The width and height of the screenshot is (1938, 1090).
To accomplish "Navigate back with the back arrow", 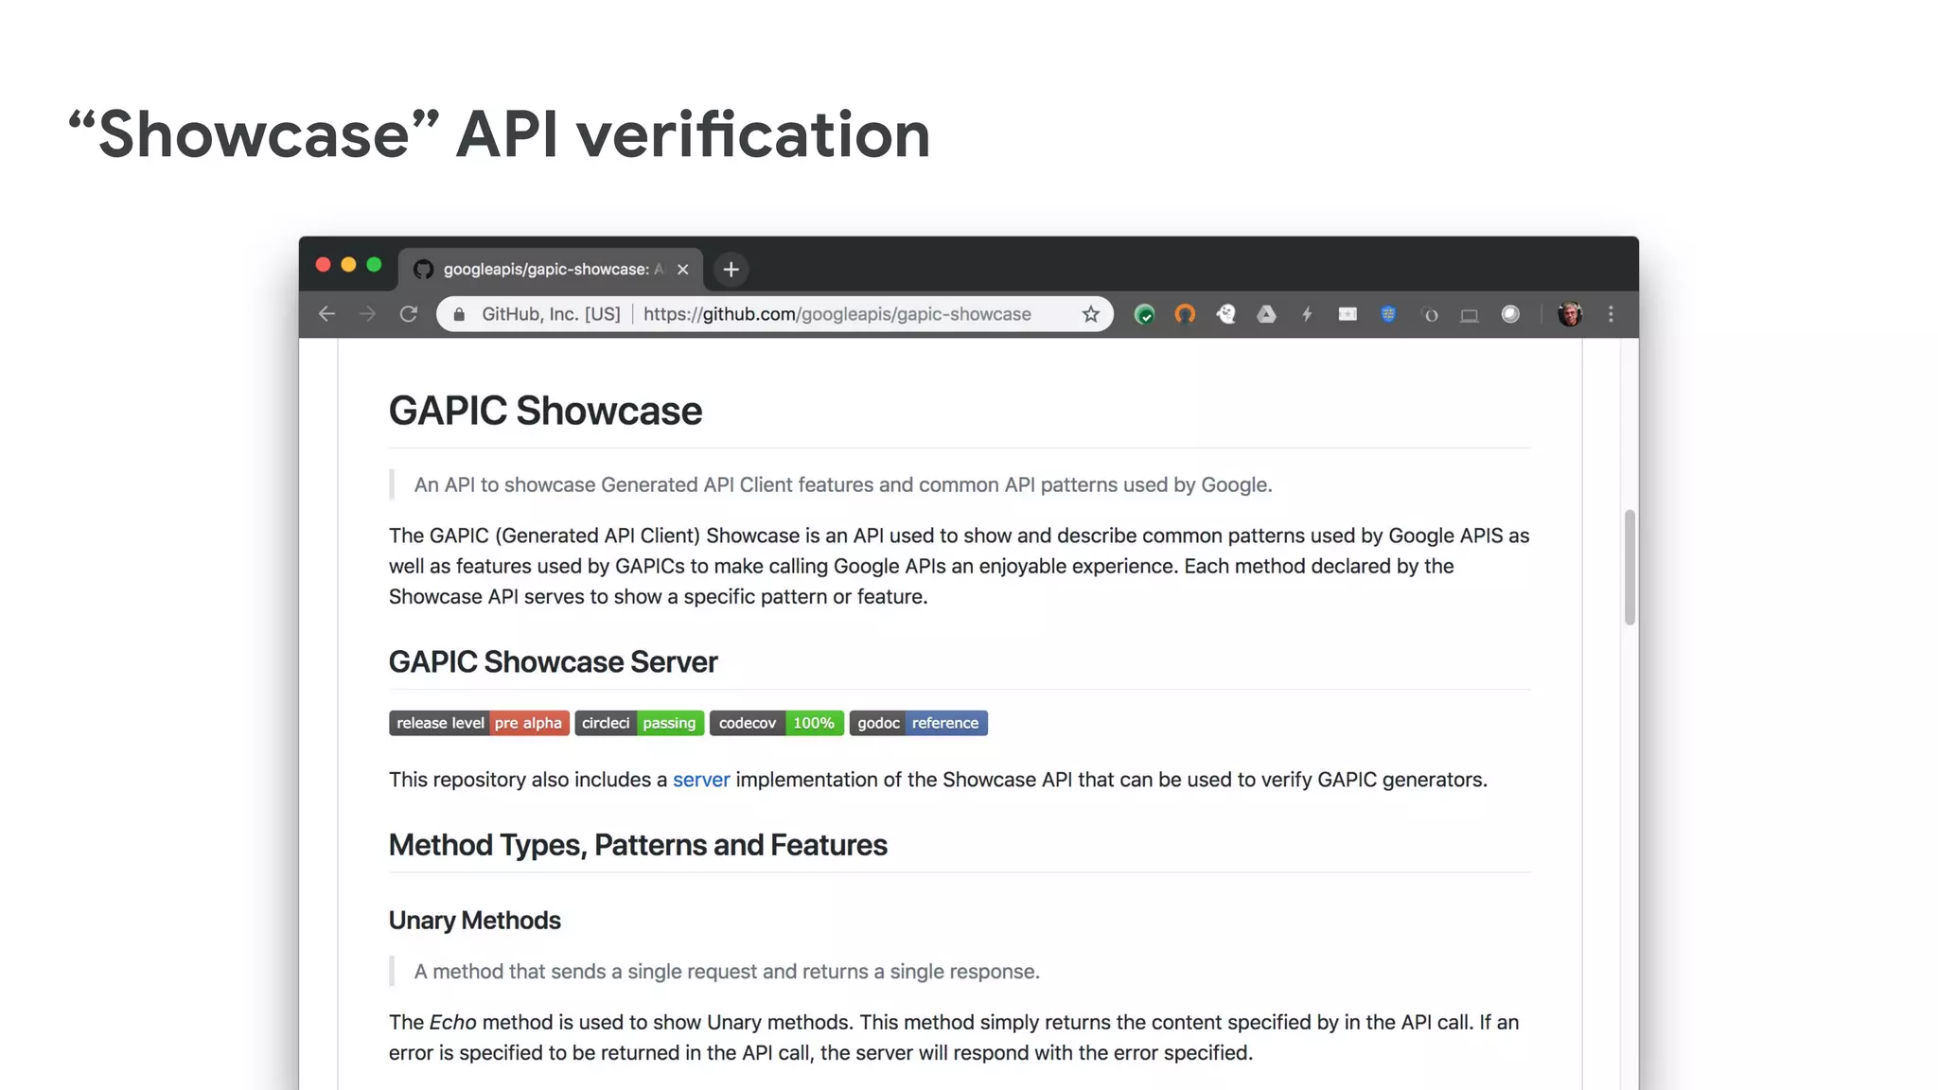I will (x=327, y=314).
